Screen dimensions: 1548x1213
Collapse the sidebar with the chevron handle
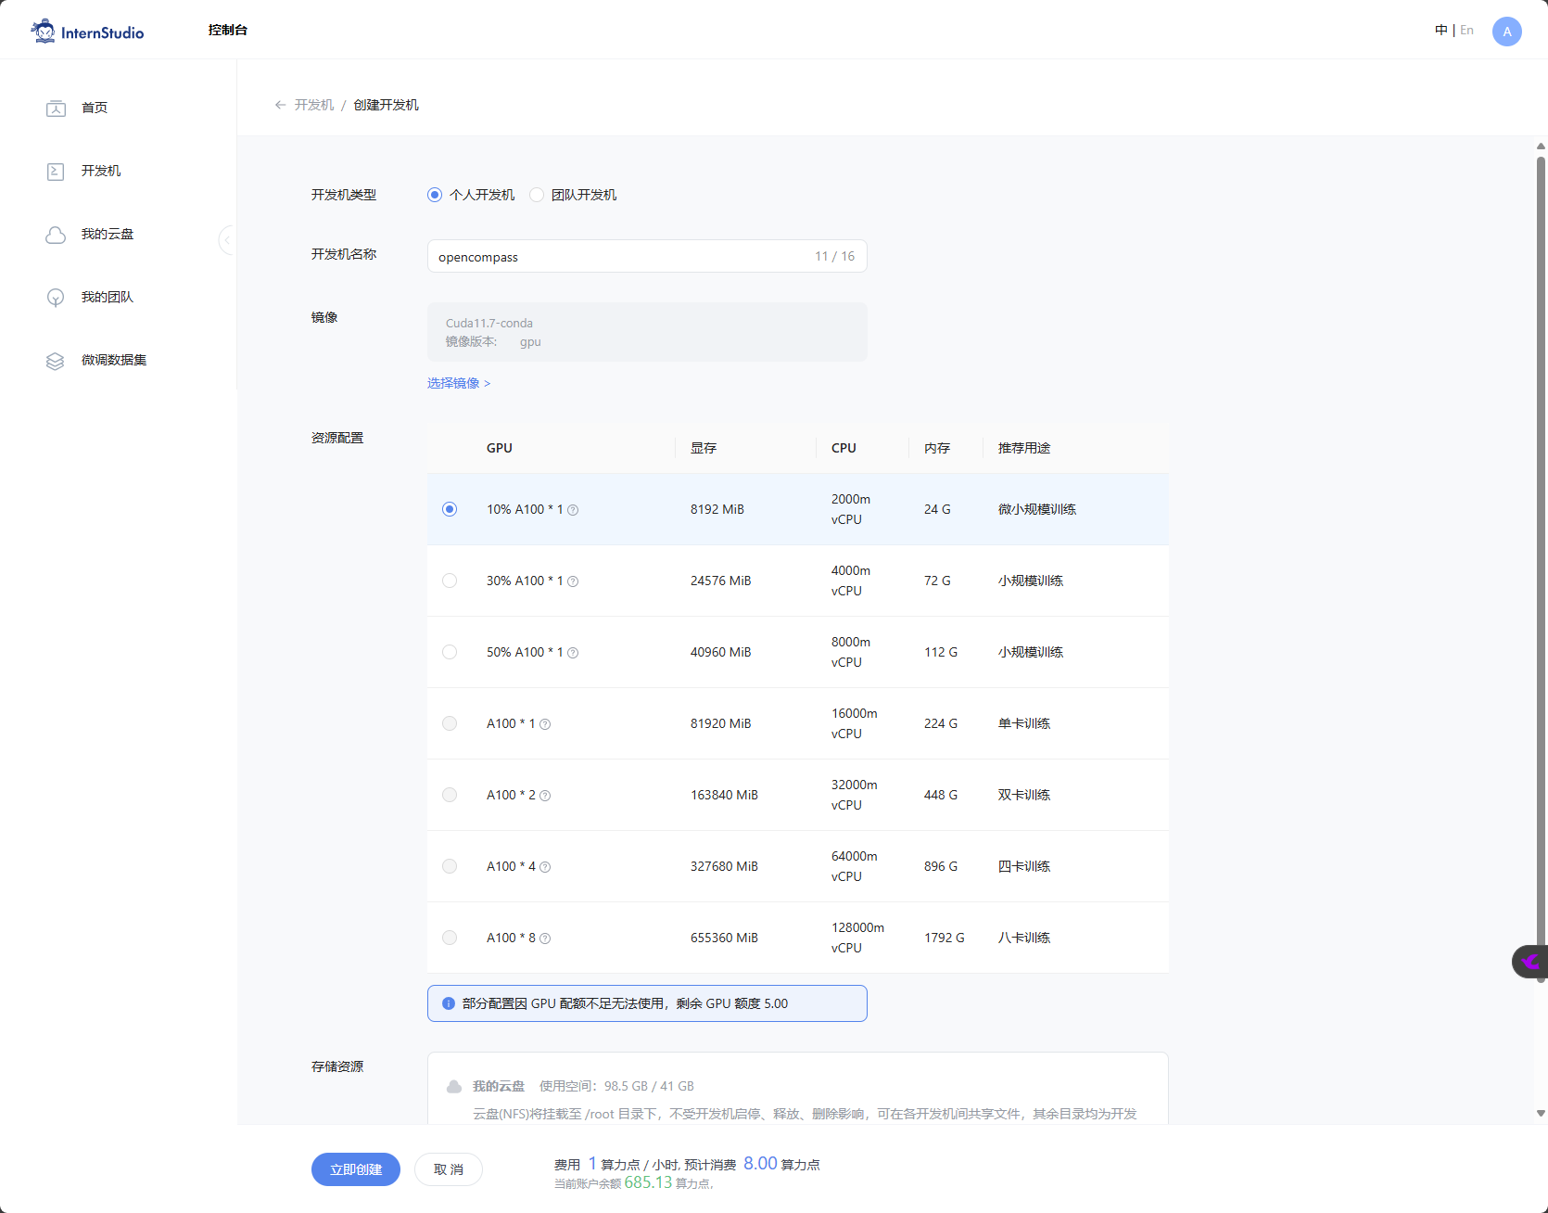click(227, 240)
